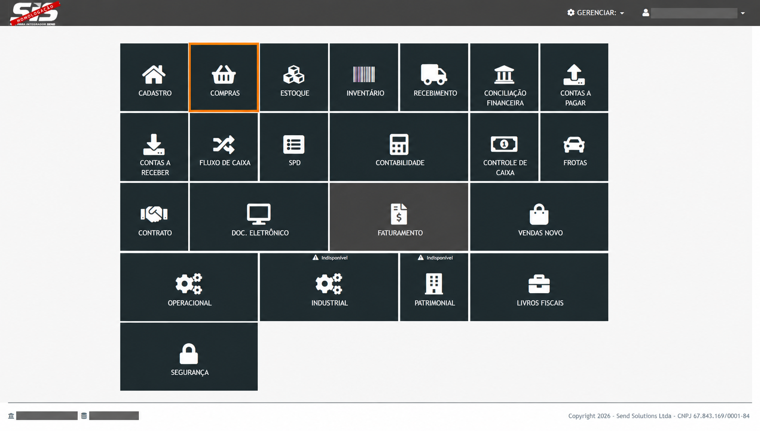Open Contas a Receber tile
The image size is (760, 431).
point(154,147)
